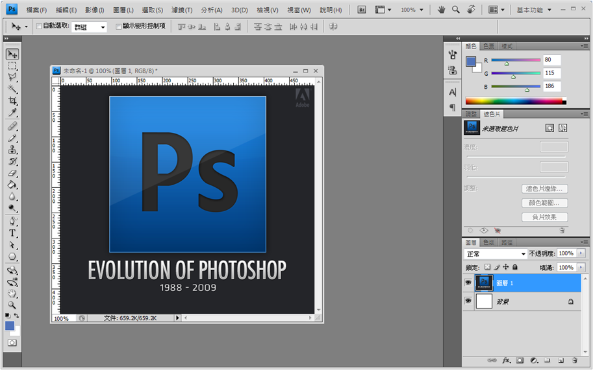Image resolution: width=593 pixels, height=370 pixels.
Task: Click the 遮色片邊緣... button
Action: (544, 189)
